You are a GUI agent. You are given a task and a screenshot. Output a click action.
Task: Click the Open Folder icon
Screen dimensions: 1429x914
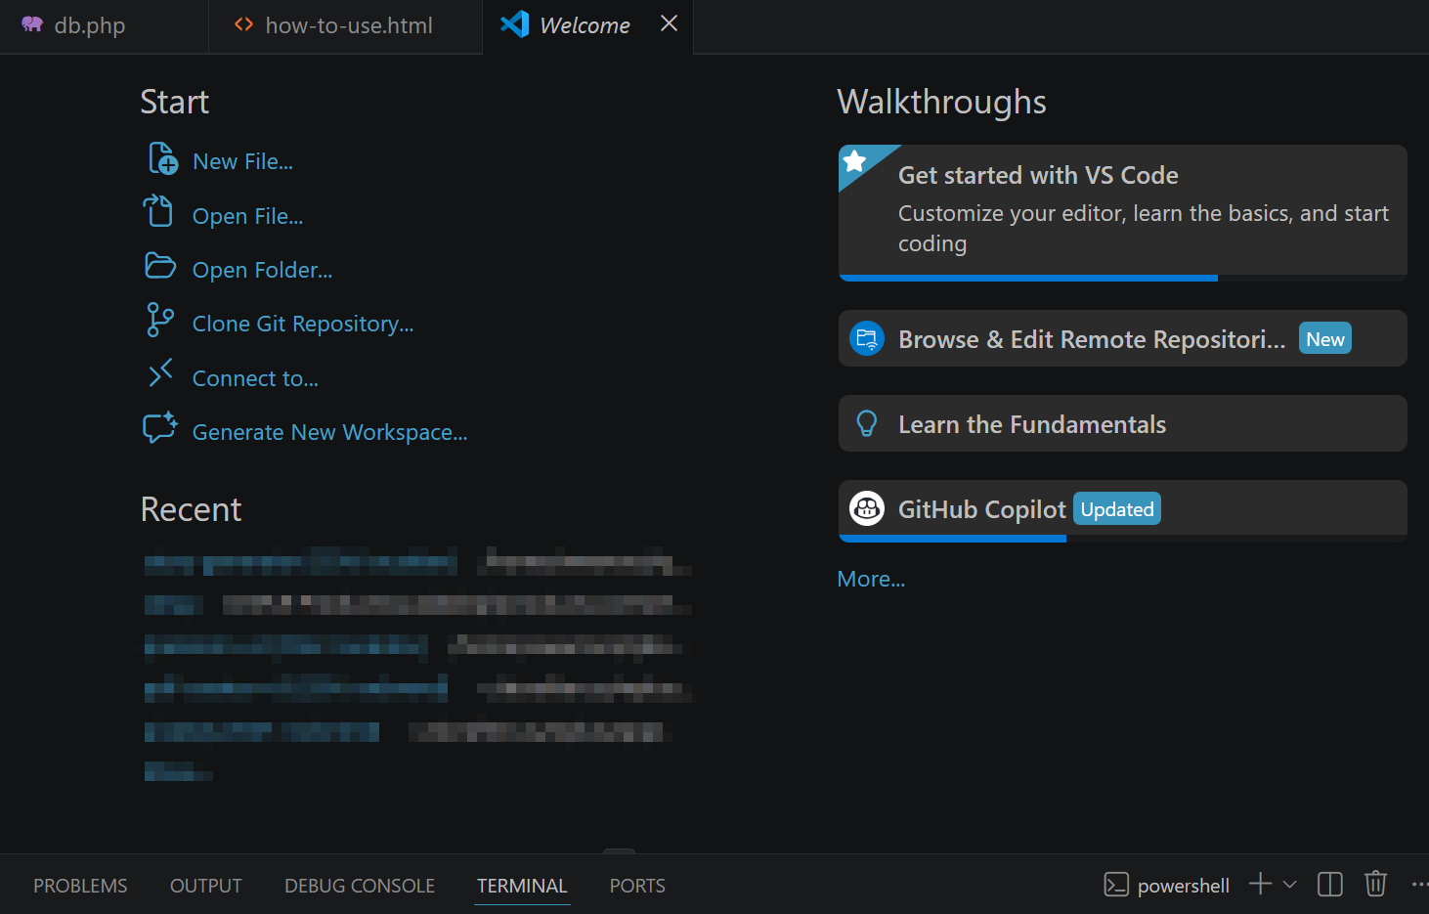[160, 265]
